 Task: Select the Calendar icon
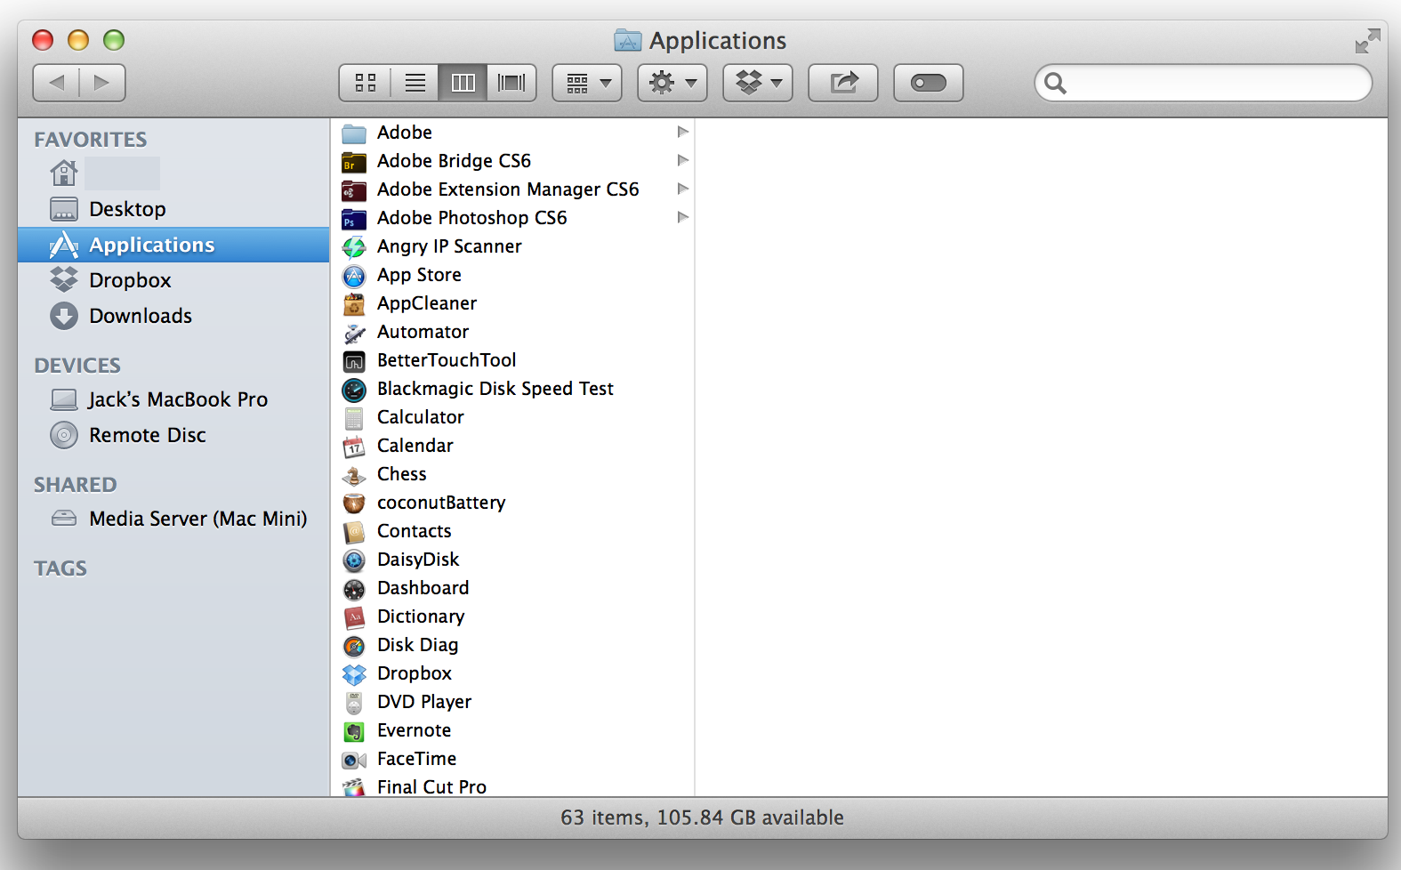[x=354, y=447]
